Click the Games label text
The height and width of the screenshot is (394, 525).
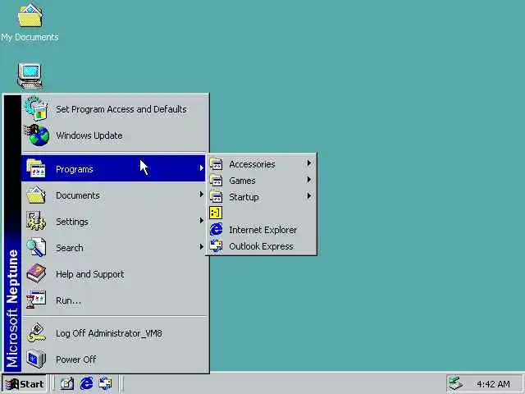tap(242, 181)
